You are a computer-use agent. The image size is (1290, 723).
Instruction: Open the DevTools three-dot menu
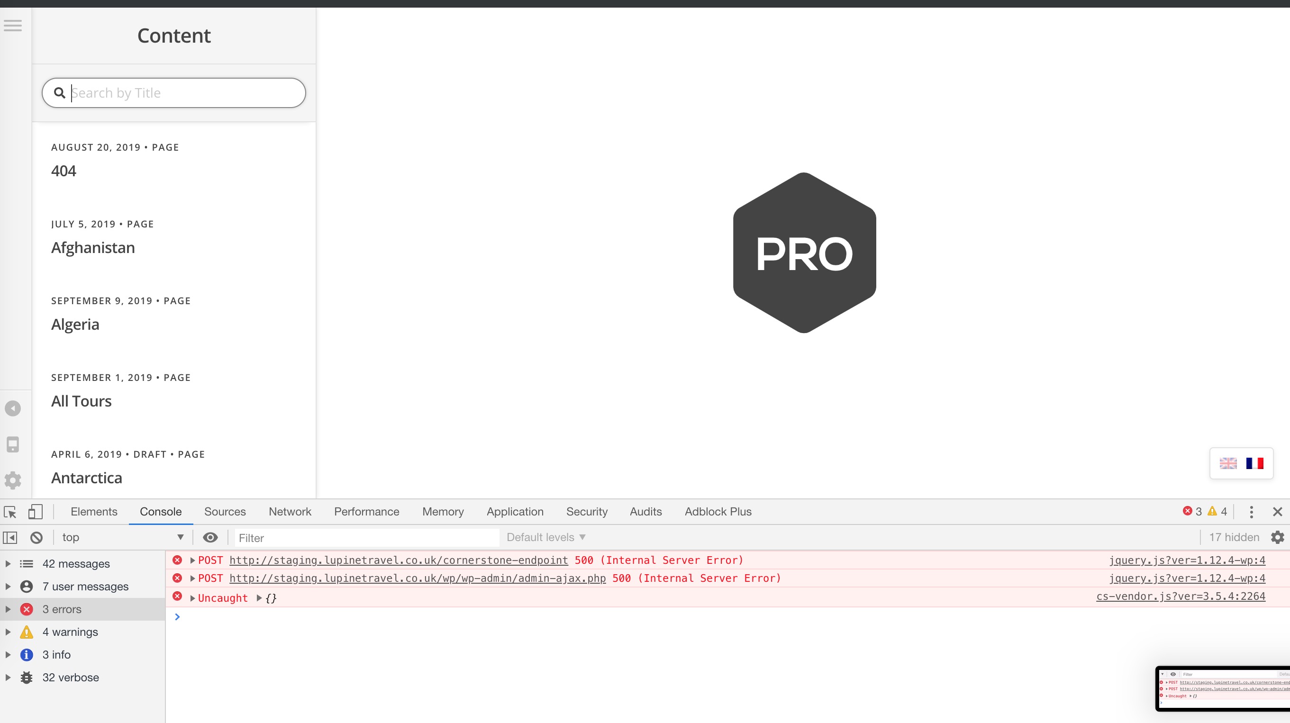[x=1251, y=512]
